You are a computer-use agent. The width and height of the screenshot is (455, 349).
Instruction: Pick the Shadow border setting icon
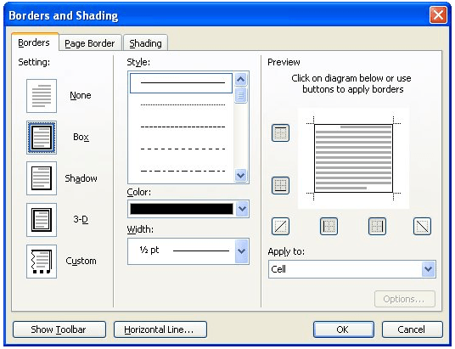tap(42, 178)
